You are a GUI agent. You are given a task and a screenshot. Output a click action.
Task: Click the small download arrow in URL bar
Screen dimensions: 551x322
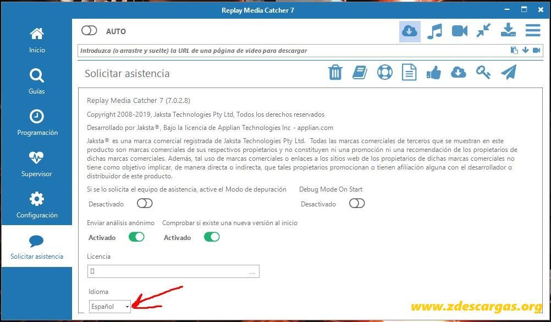(x=525, y=50)
